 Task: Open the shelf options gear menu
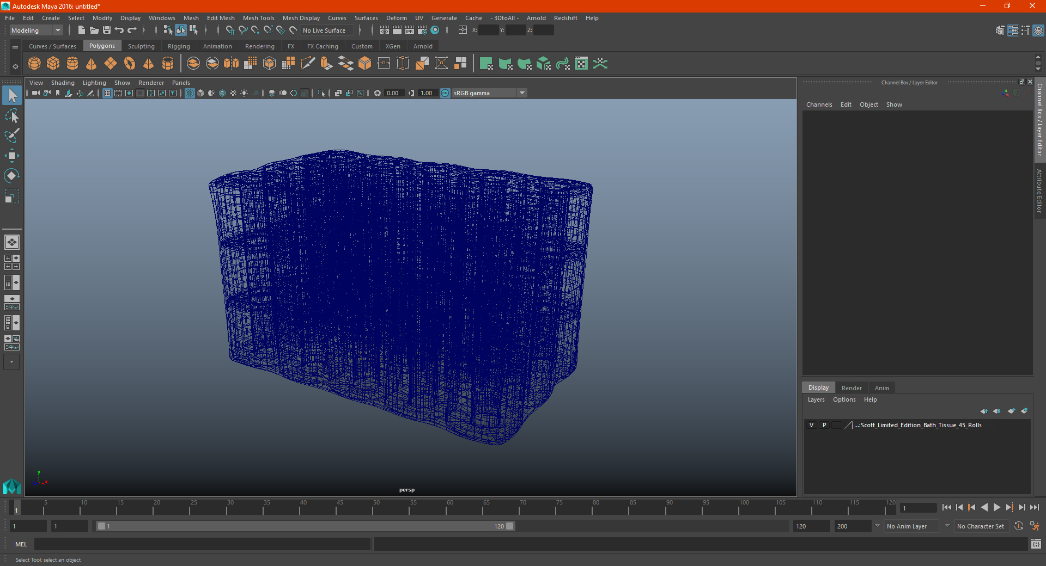15,66
